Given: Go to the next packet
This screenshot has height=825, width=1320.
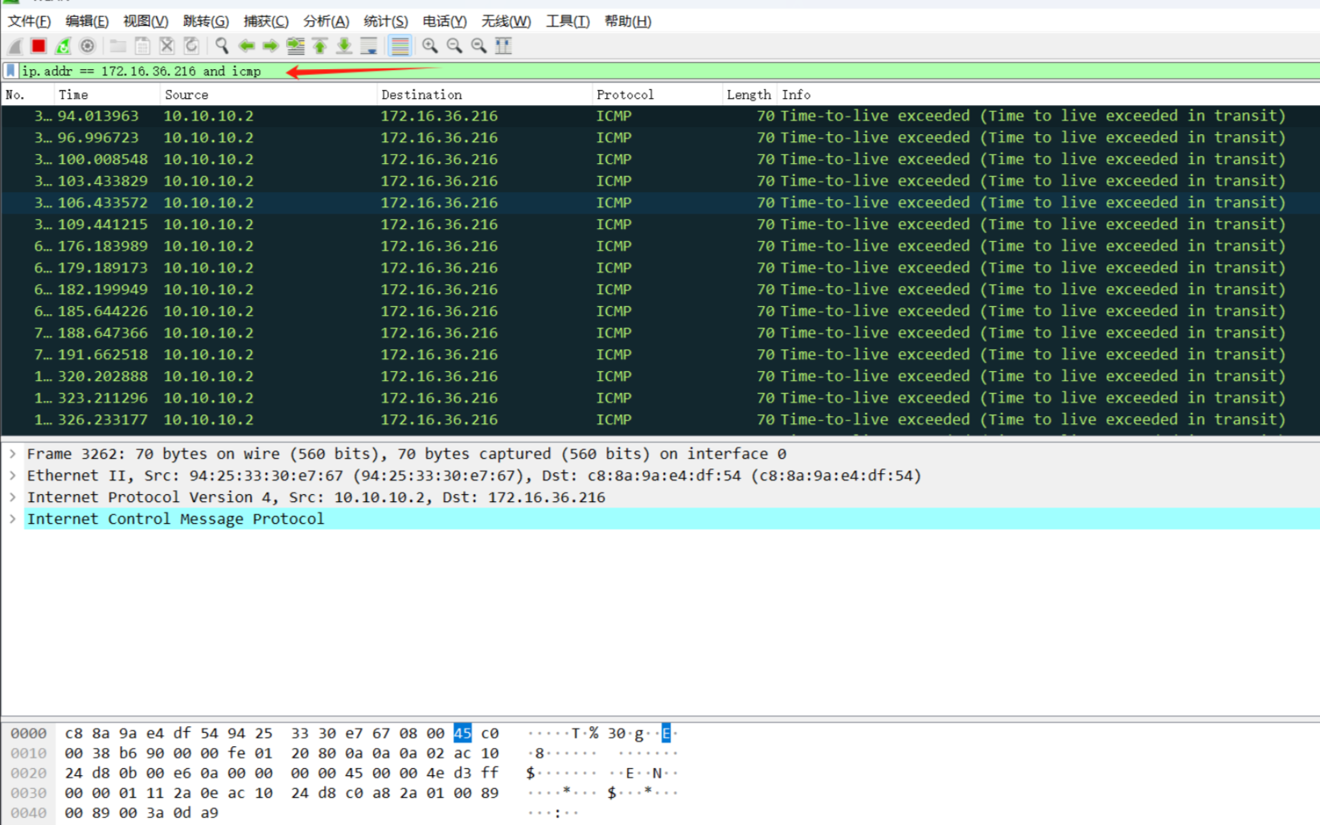Looking at the screenshot, I should 270,46.
